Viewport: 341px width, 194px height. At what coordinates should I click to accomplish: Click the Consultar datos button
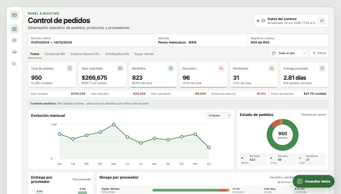(314, 181)
